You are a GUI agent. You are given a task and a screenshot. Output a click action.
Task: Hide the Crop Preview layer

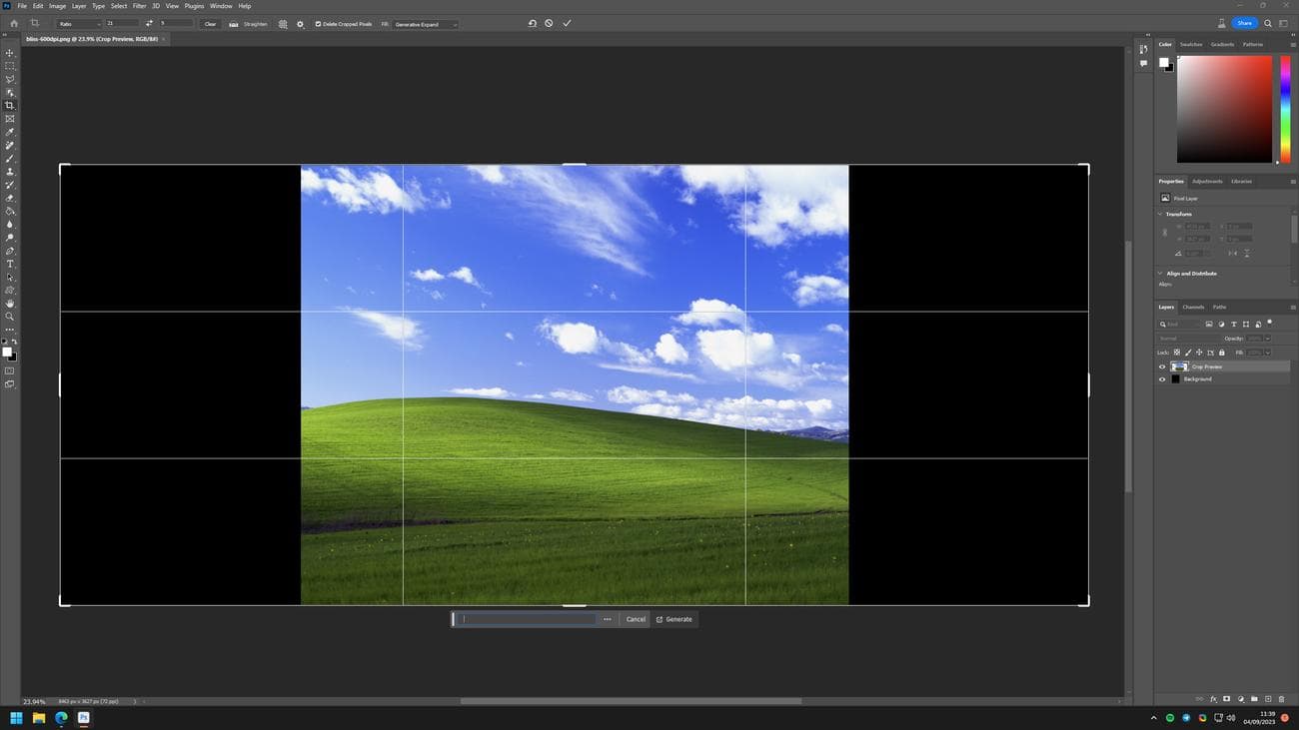tap(1162, 366)
